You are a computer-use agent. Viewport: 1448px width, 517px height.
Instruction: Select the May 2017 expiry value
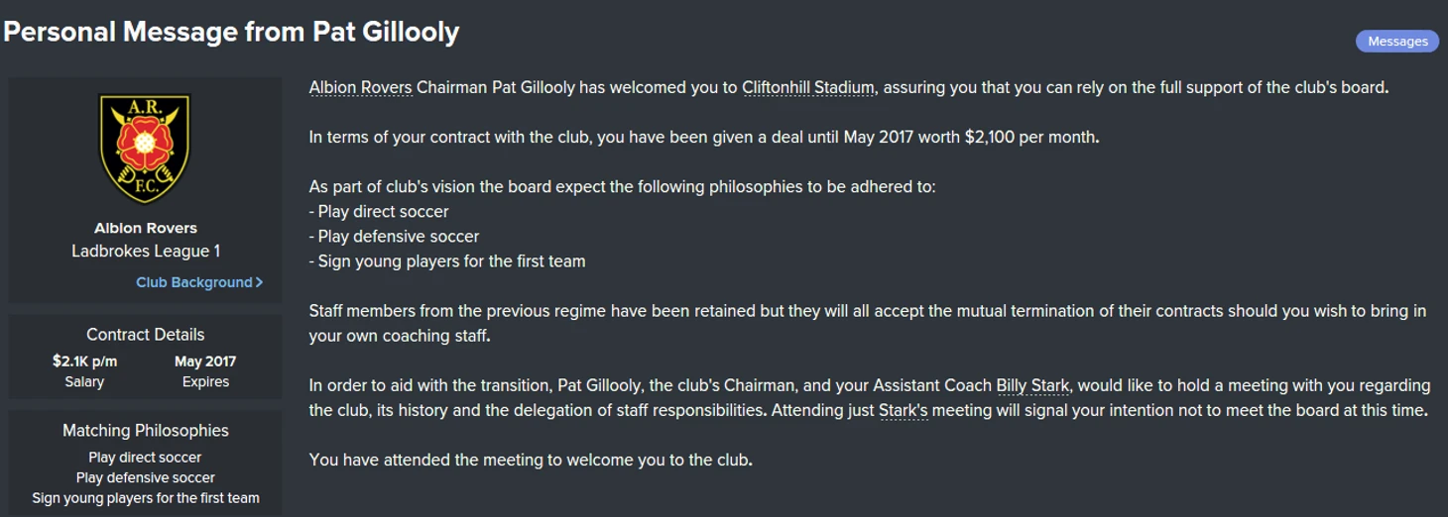pos(205,362)
